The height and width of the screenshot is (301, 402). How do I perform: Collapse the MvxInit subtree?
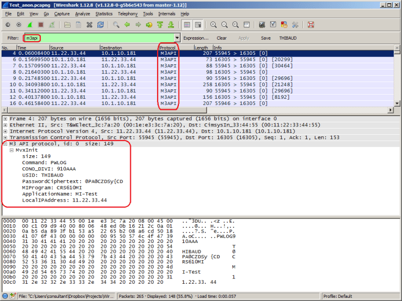click(12, 149)
